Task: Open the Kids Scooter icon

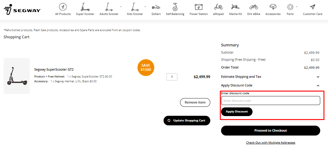Action: coord(135,7)
